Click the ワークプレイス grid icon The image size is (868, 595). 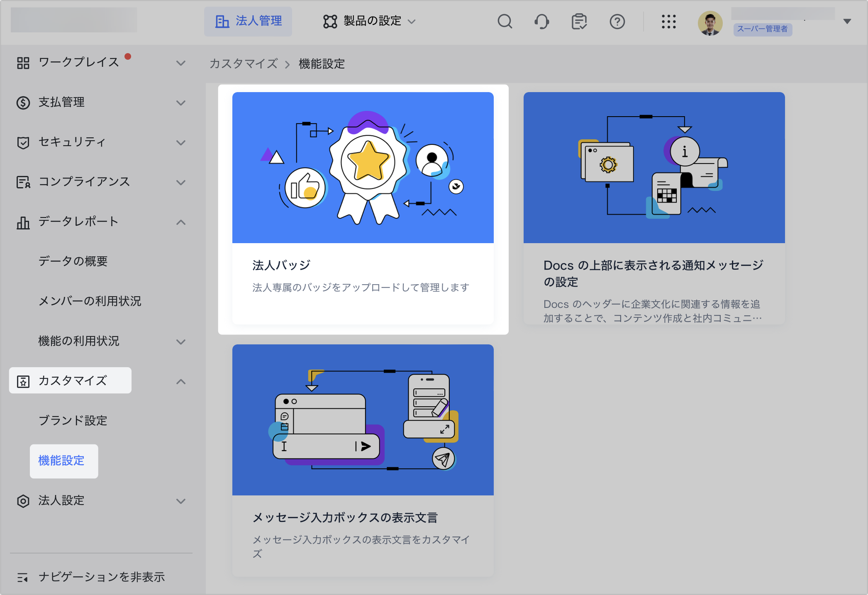tap(23, 63)
